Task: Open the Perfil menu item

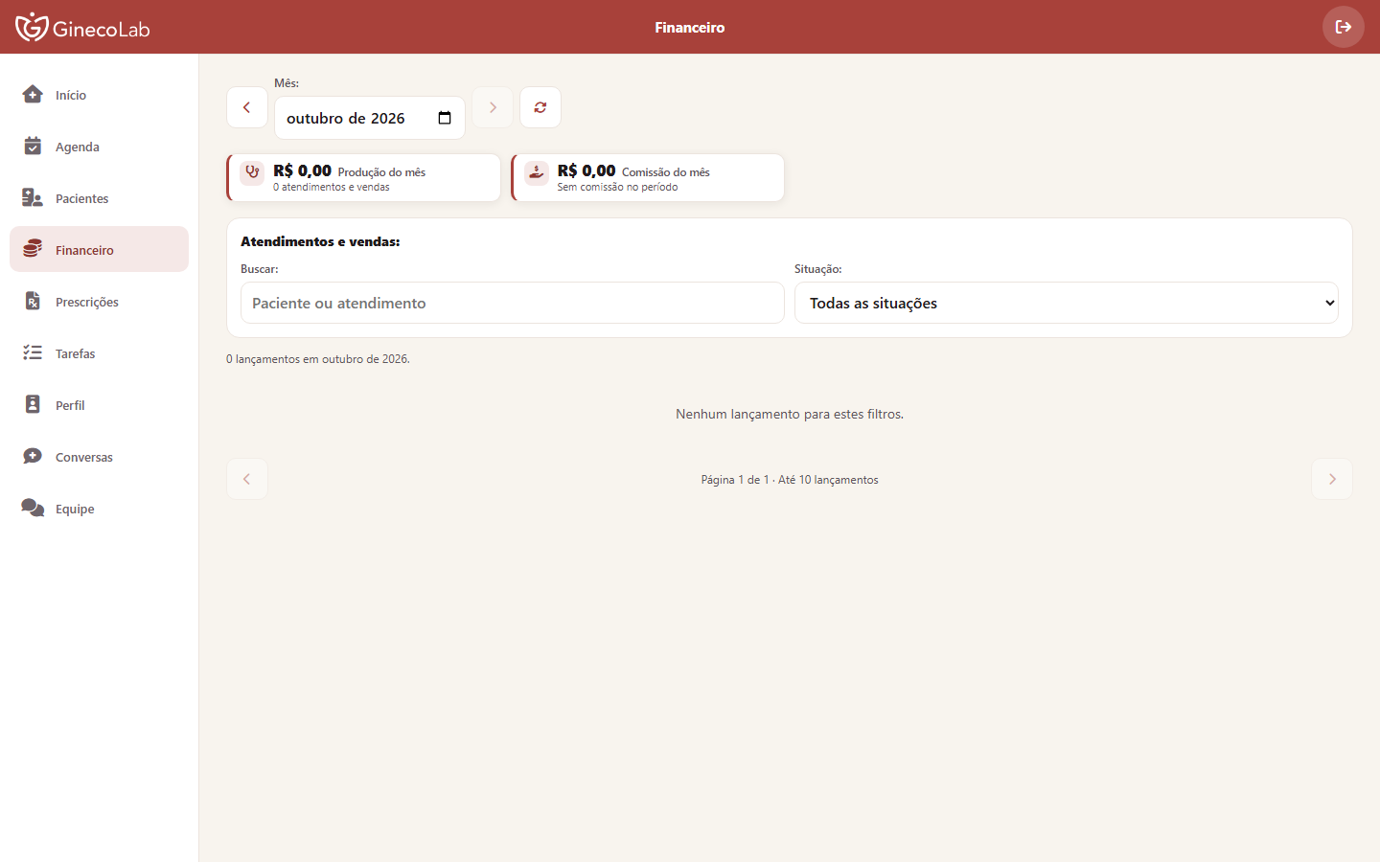Action: point(99,404)
